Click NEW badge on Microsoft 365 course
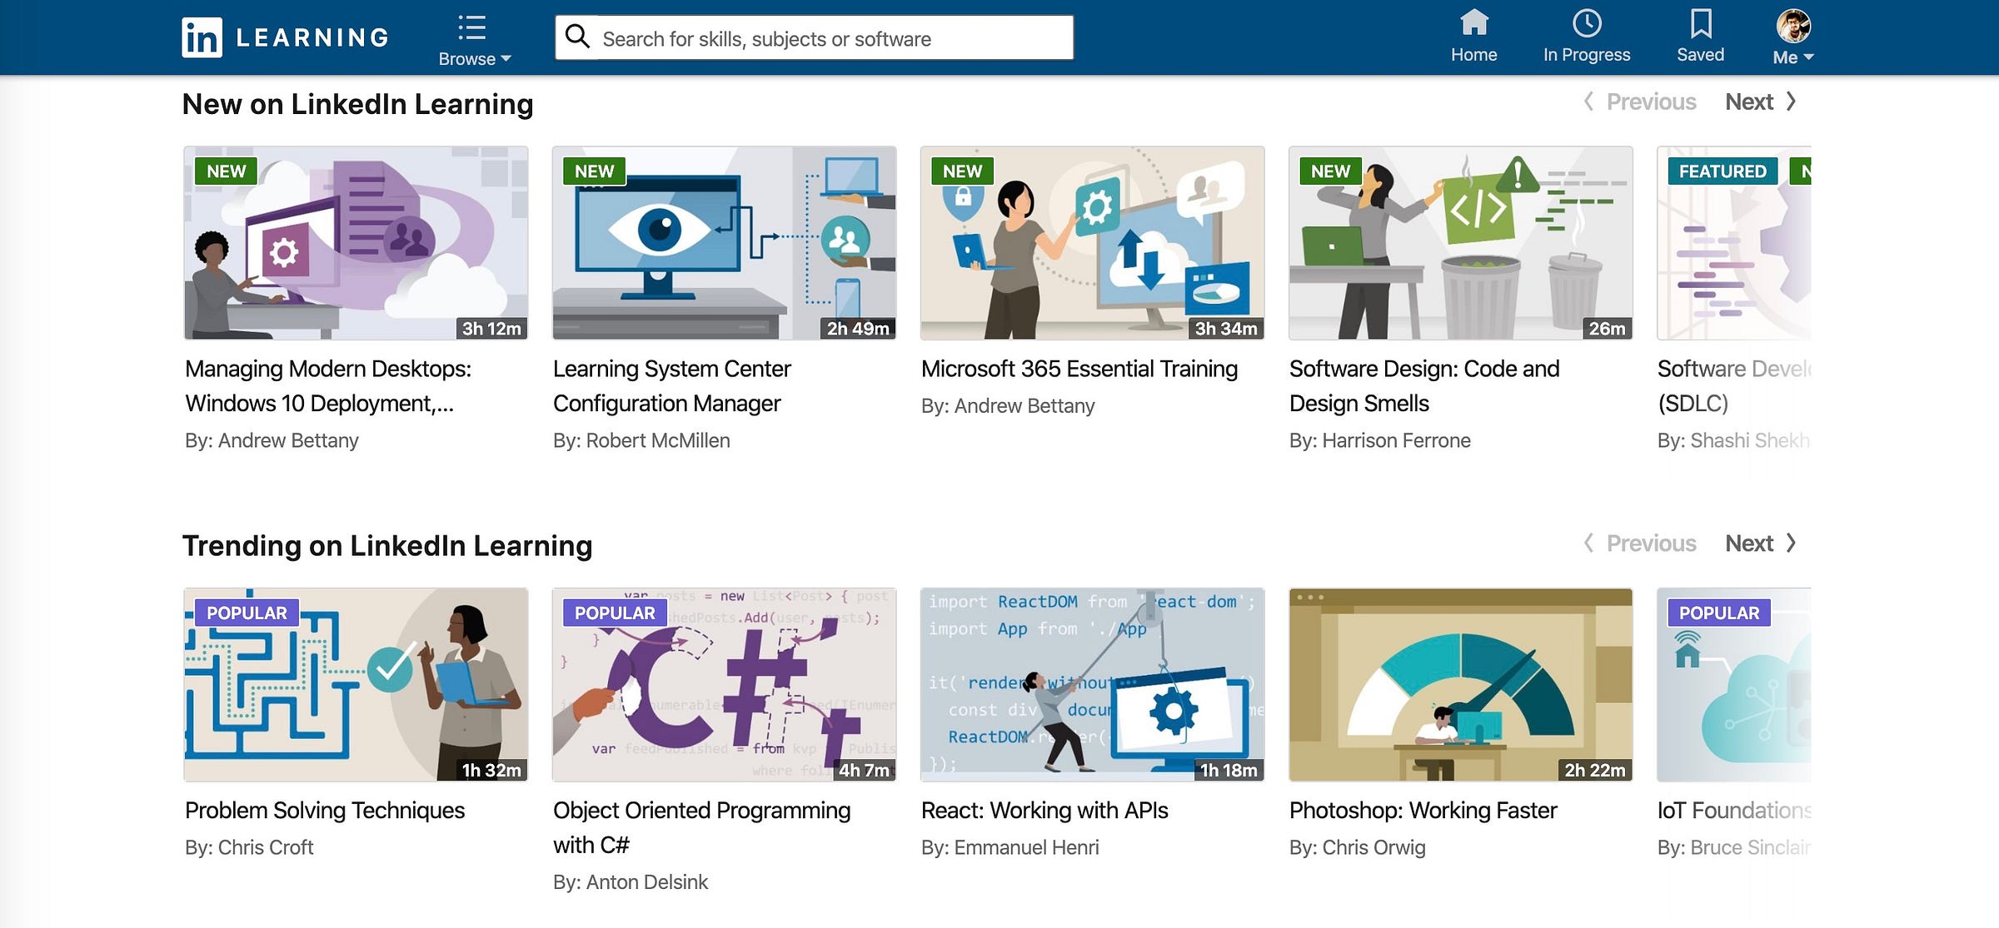 pyautogui.click(x=962, y=171)
